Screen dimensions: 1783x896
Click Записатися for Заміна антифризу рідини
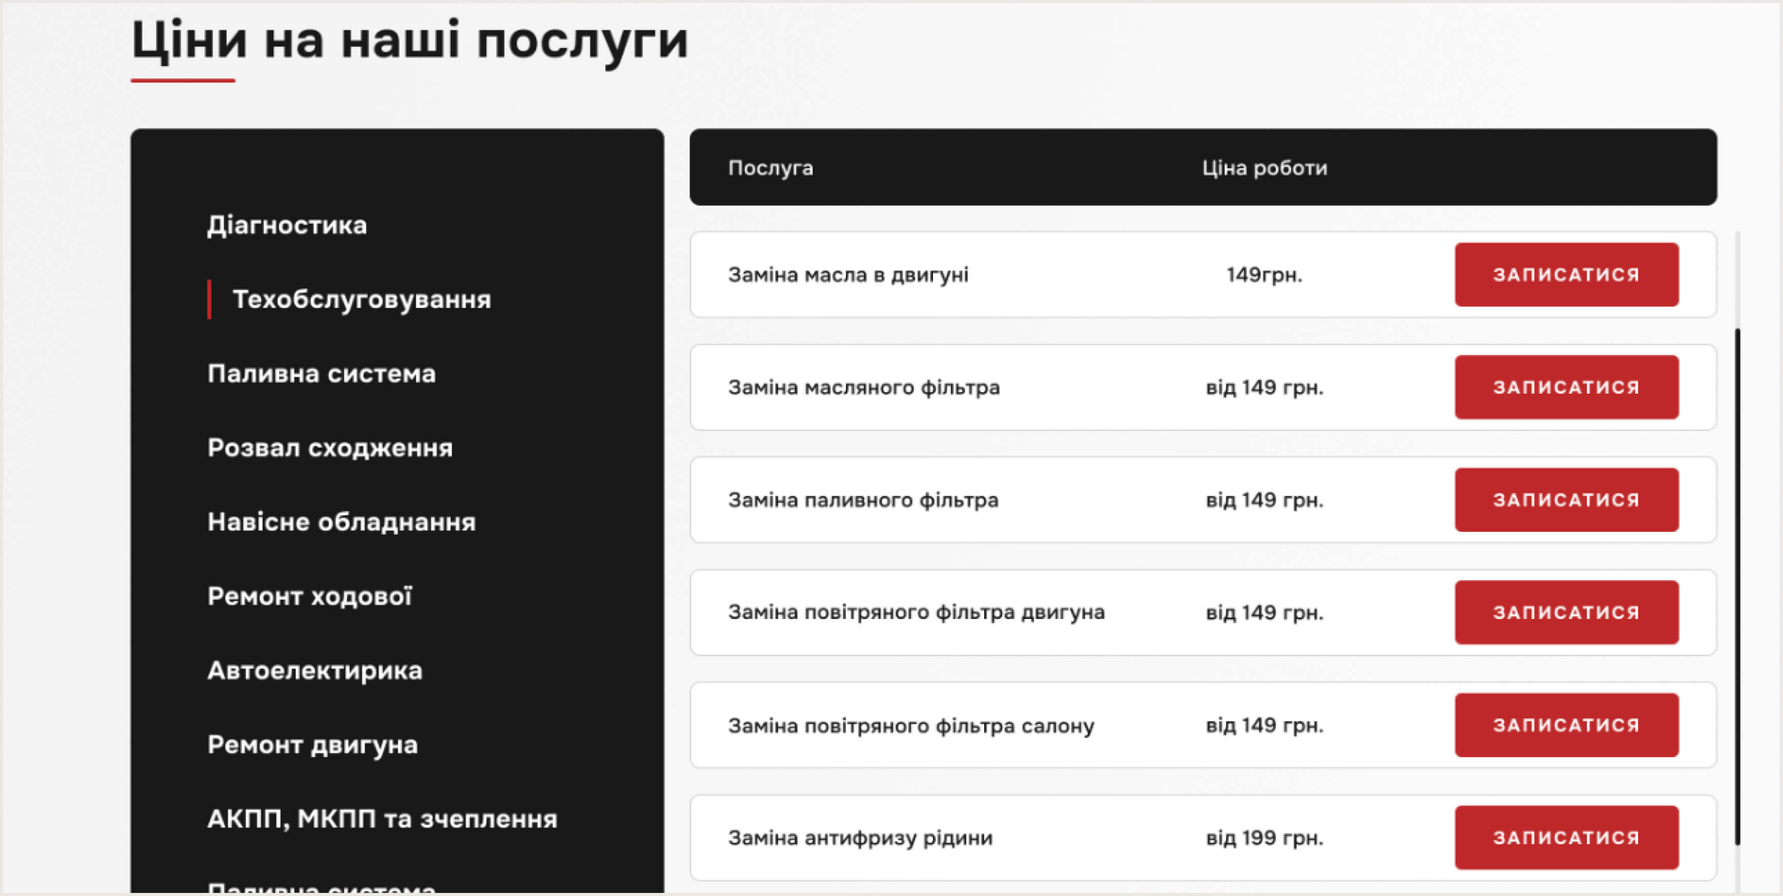click(x=1566, y=838)
